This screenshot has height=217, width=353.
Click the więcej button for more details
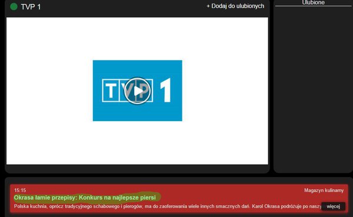(333, 206)
